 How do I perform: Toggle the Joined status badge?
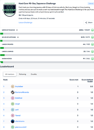(91, 4)
